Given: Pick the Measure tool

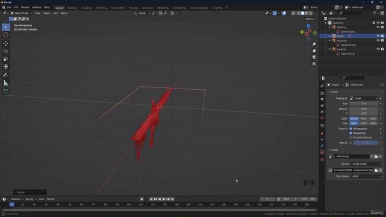Looking at the screenshot, I should click(6, 83).
